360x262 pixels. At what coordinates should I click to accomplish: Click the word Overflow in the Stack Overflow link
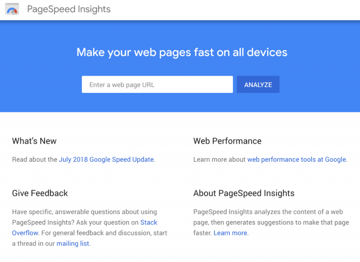point(25,233)
